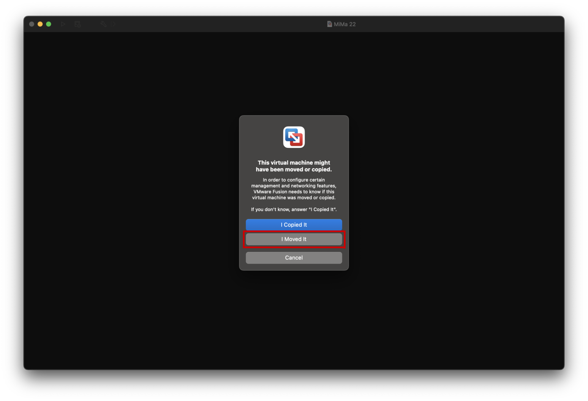Image resolution: width=588 pixels, height=401 pixels.
Task: Choose "I Copied It"
Action: (294, 225)
